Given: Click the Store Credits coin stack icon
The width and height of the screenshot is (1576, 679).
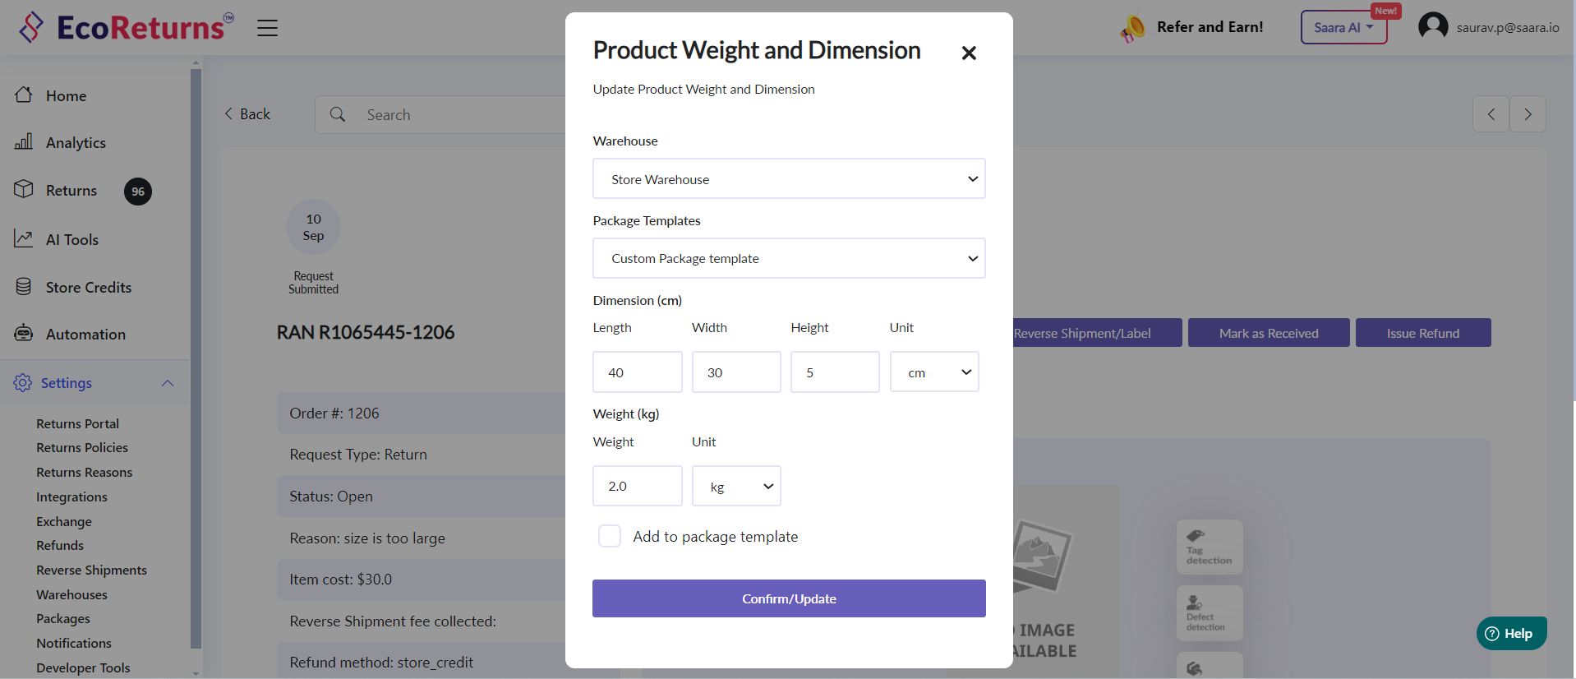Looking at the screenshot, I should 24,287.
